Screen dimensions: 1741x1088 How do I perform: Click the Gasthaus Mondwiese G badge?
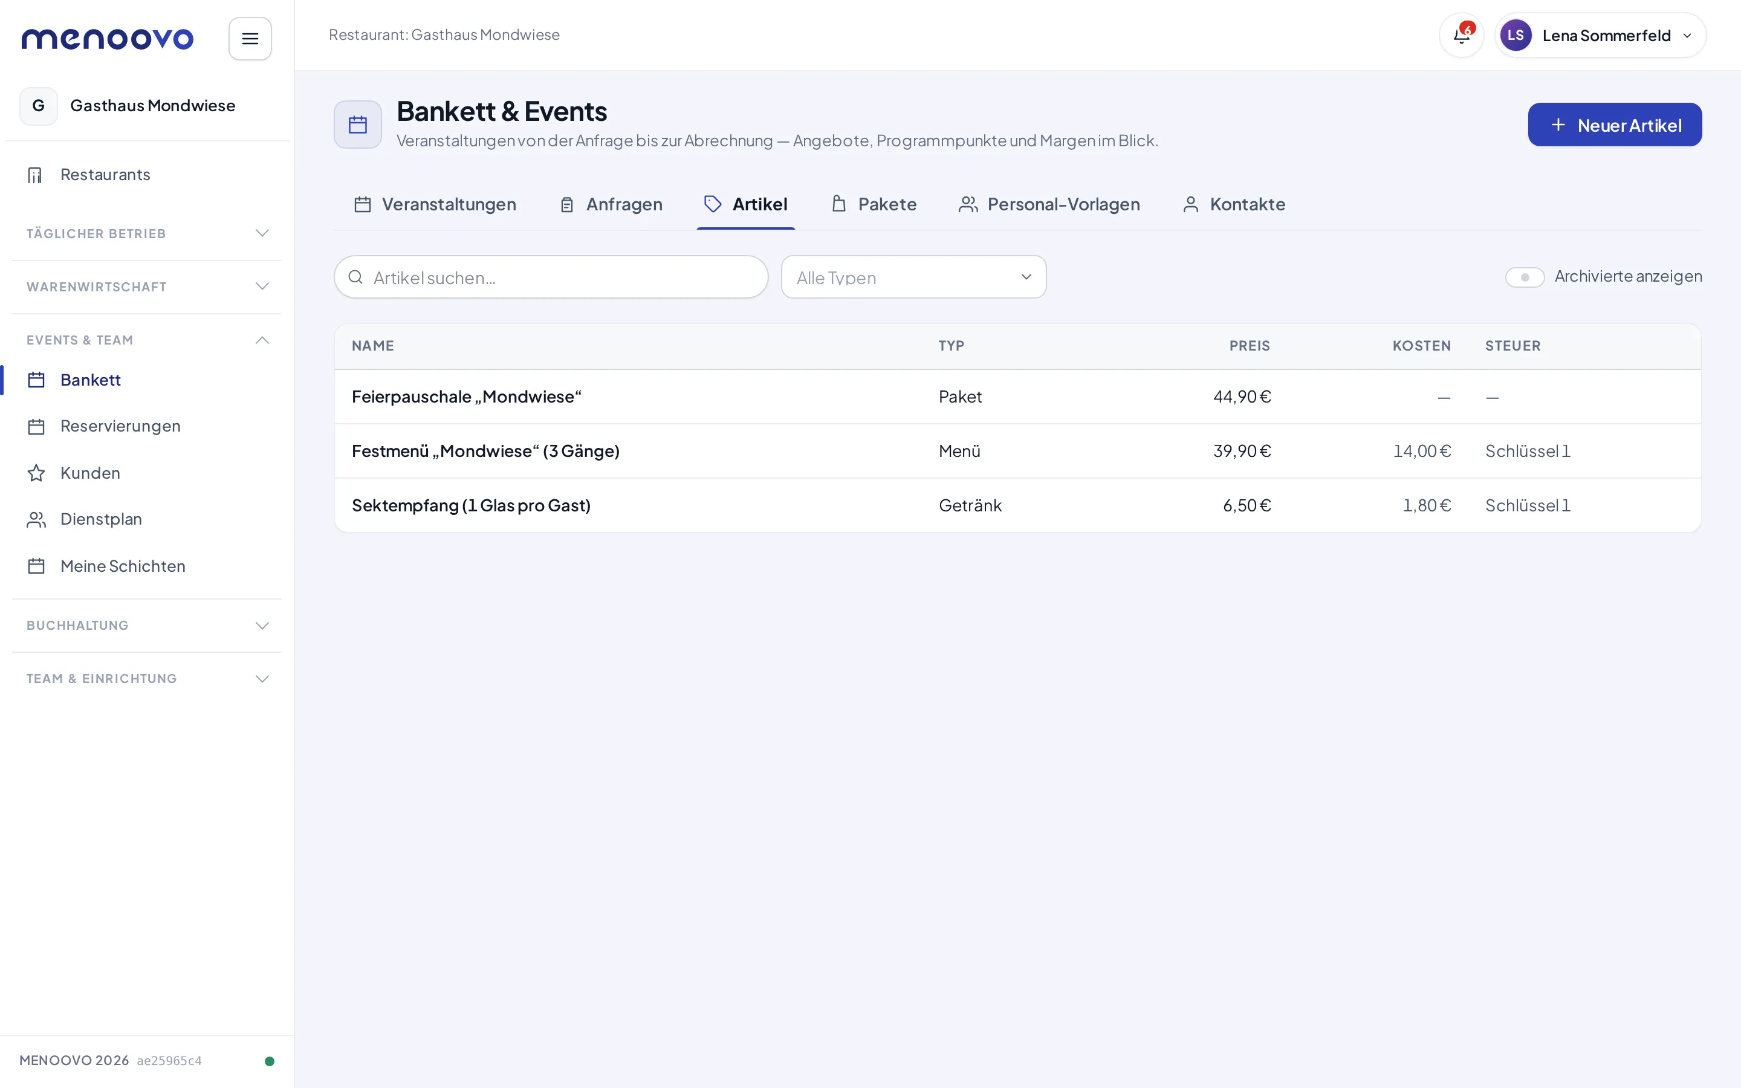(x=39, y=106)
